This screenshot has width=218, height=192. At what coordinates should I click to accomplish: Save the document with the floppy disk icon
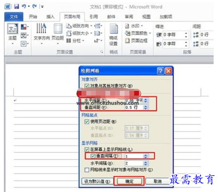pos(16,6)
